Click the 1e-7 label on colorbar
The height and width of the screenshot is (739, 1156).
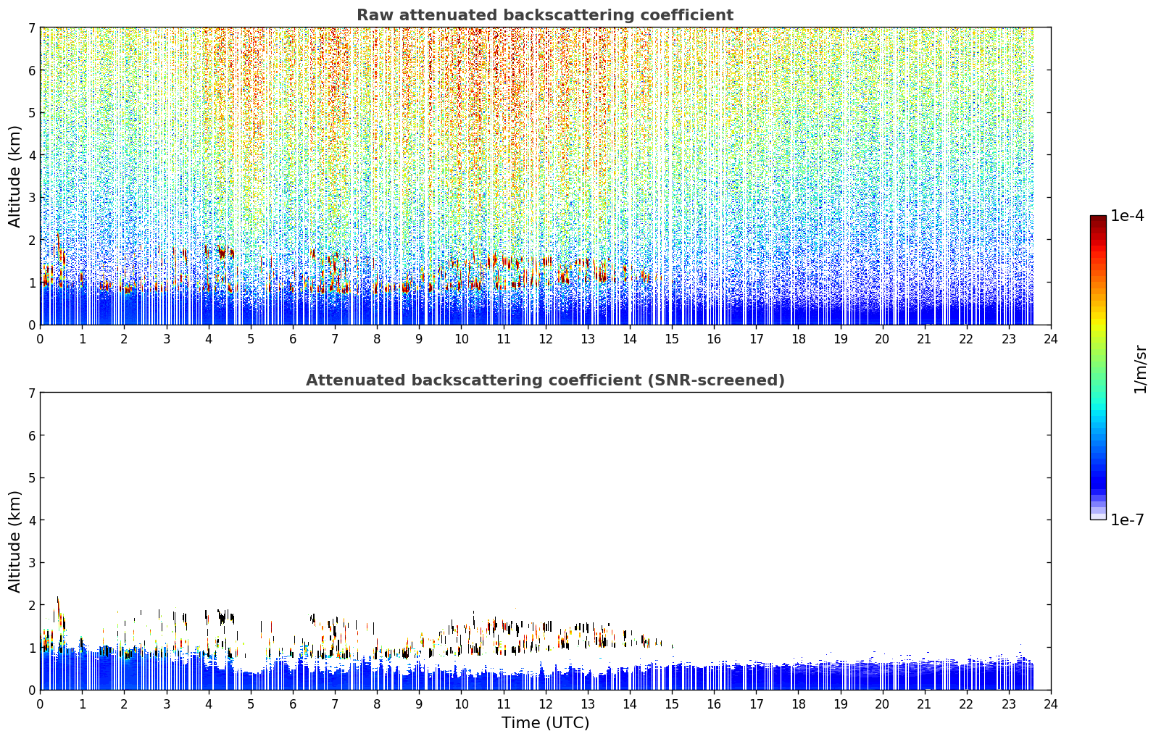tap(1127, 520)
